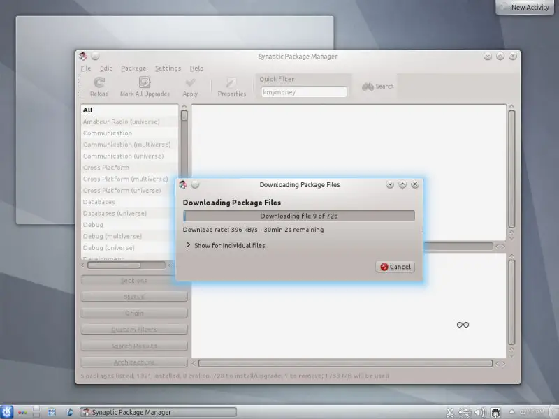Open the panel's desktop grid icon
This screenshot has width=559, height=419.
pyautogui.click(x=52, y=412)
